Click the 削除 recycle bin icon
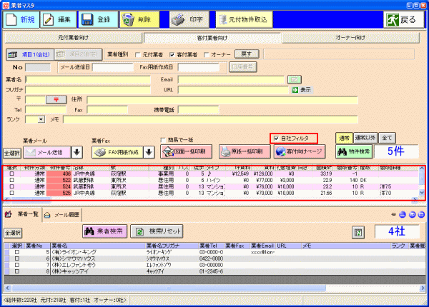The image size is (429, 307). (127, 20)
